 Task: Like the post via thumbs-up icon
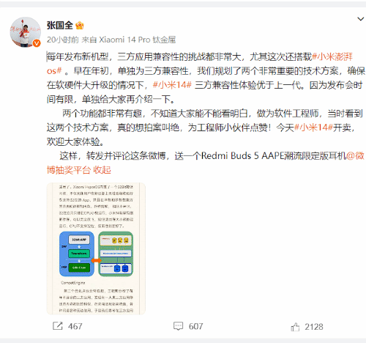(x=295, y=327)
